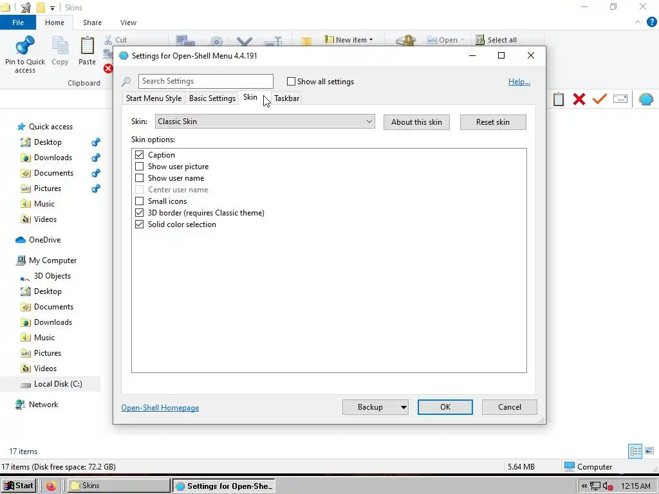Enable Show user picture option

(x=139, y=167)
